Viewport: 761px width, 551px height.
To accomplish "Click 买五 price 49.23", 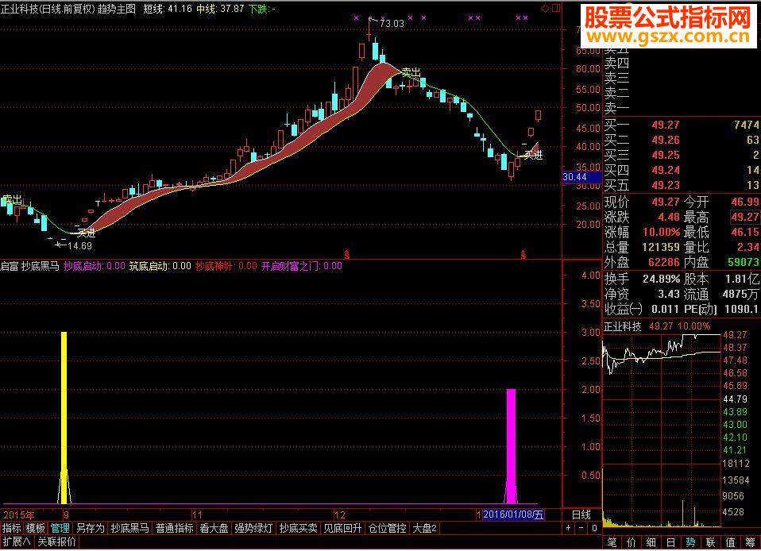I will [x=665, y=185].
